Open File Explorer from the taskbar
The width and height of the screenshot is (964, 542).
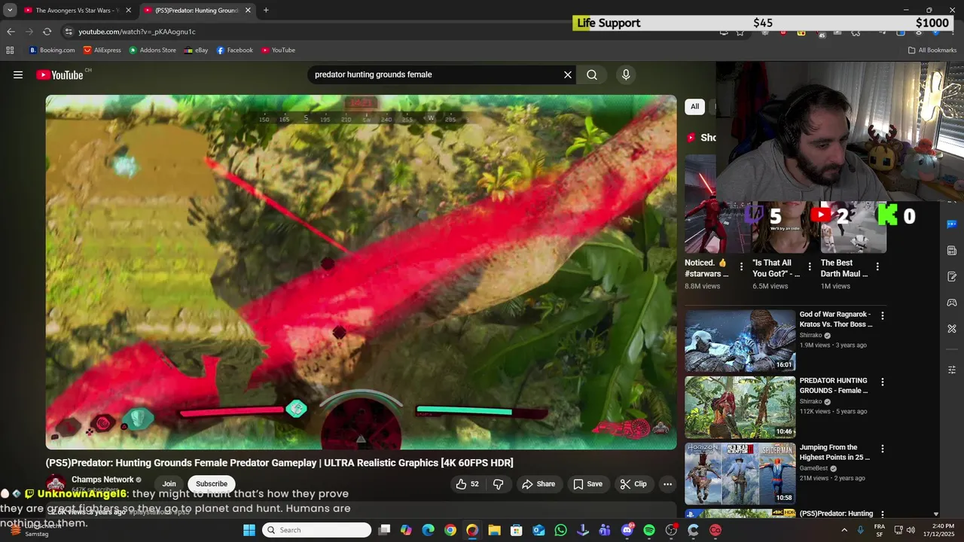(x=494, y=530)
